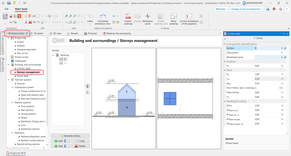Click the zoom out magnifier with minus
This screenshot has height=156, width=291.
pyautogui.click(x=70, y=16)
